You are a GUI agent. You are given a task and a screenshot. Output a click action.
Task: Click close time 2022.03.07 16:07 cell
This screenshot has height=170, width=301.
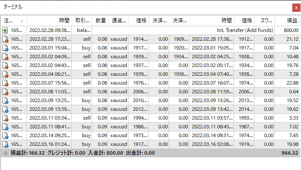[212, 83]
